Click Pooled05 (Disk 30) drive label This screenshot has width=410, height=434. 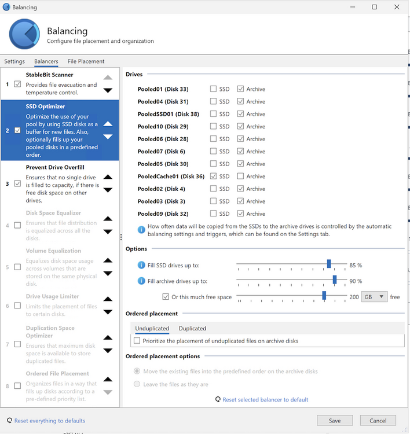pos(163,164)
